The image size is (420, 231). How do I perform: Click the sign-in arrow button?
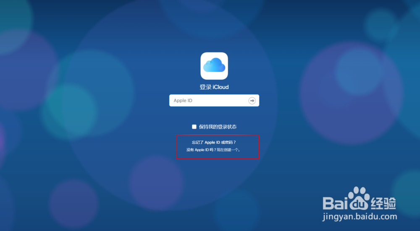[x=252, y=101]
